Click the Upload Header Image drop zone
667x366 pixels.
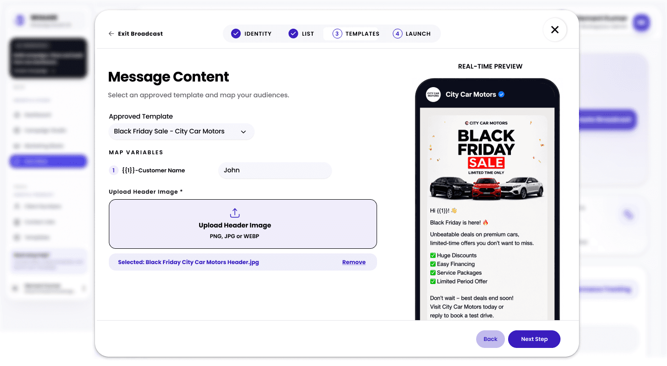[243, 224]
